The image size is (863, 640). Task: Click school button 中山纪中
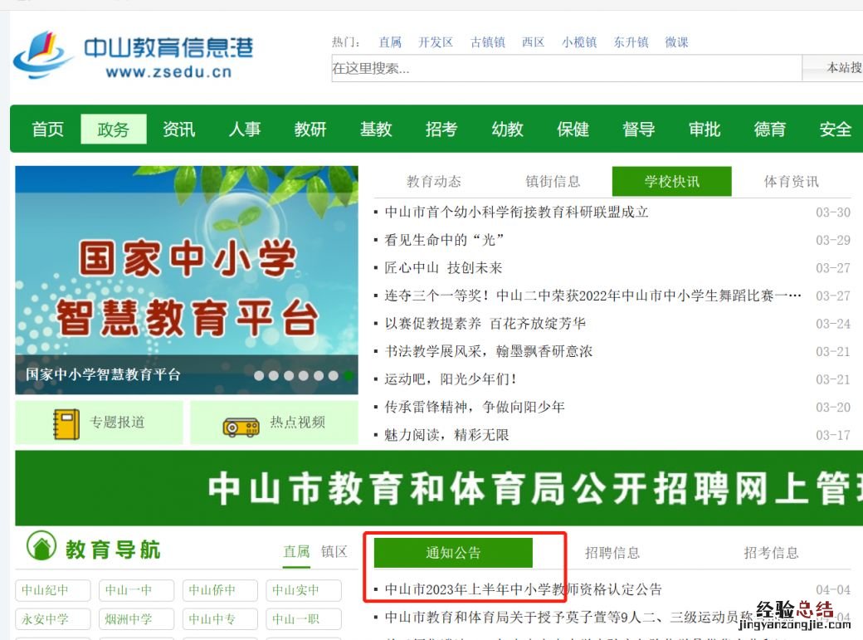[53, 590]
